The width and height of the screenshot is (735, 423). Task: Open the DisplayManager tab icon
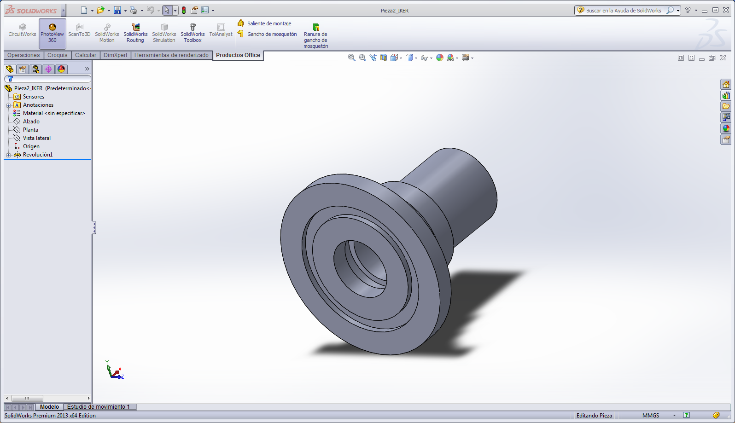point(61,69)
